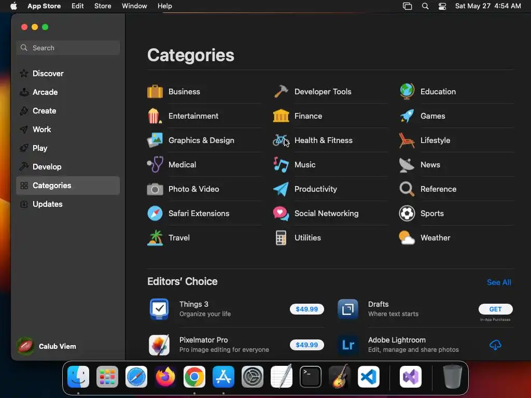Image resolution: width=531 pixels, height=398 pixels.
Task: Open the Window menu
Action: point(134,6)
